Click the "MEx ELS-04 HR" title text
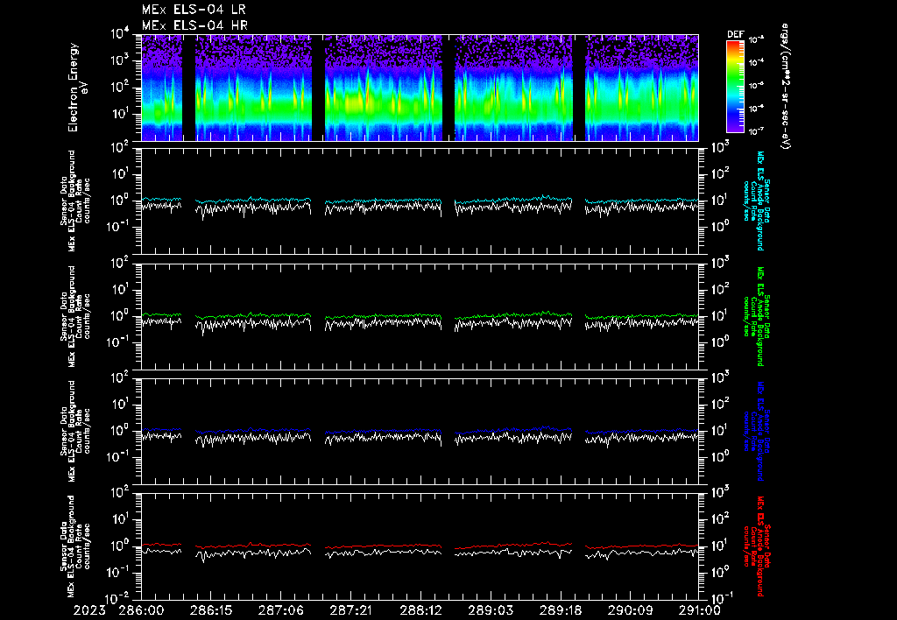This screenshot has height=620, width=897. [194, 25]
